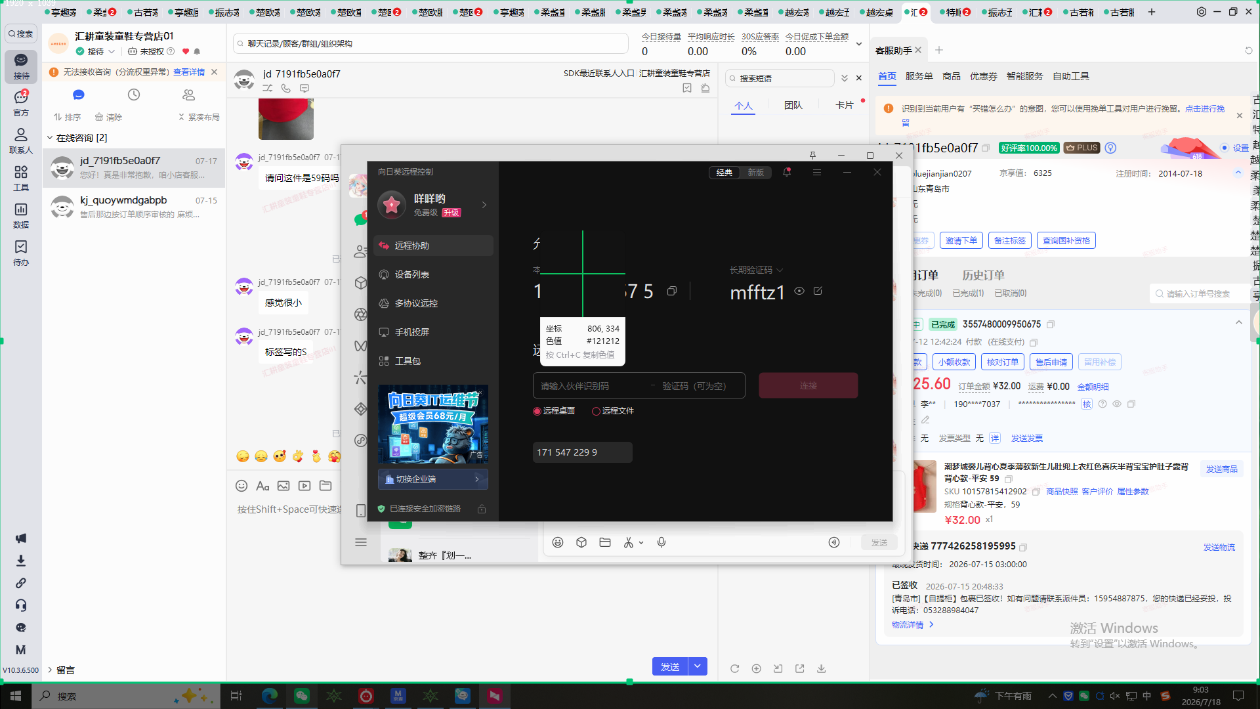The height and width of the screenshot is (709, 1260).
Task: Refresh the 客服助手 panel
Action: point(1249,51)
